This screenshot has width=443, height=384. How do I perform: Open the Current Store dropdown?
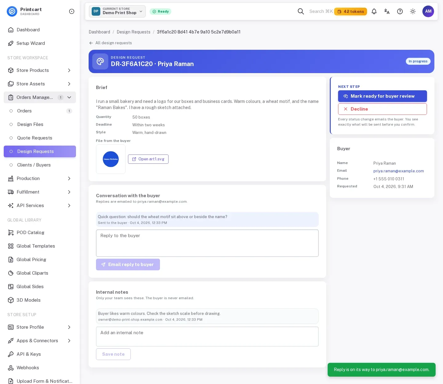click(117, 11)
